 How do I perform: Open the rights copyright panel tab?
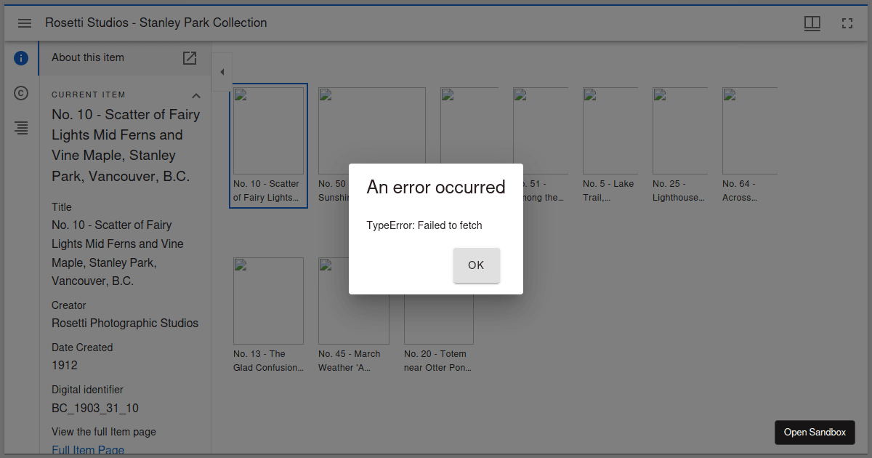pyautogui.click(x=21, y=93)
